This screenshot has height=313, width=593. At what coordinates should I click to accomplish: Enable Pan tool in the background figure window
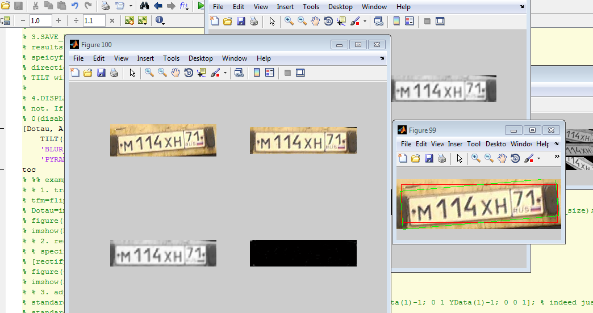315,21
